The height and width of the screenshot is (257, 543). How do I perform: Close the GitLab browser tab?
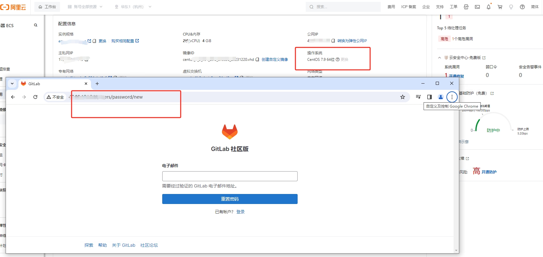[86, 84]
